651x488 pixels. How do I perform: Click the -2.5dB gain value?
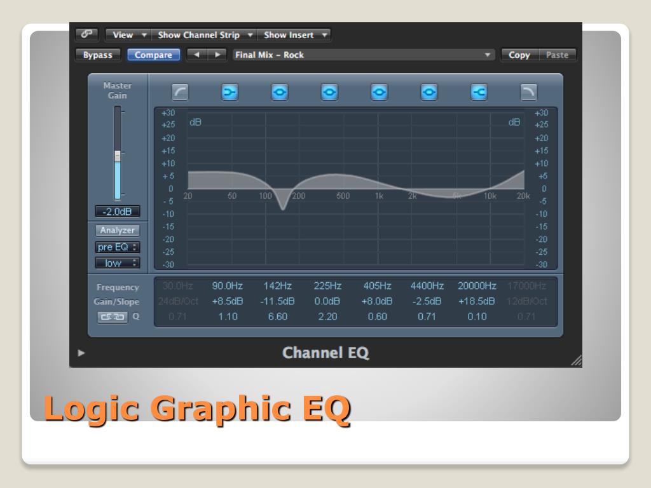(x=427, y=301)
